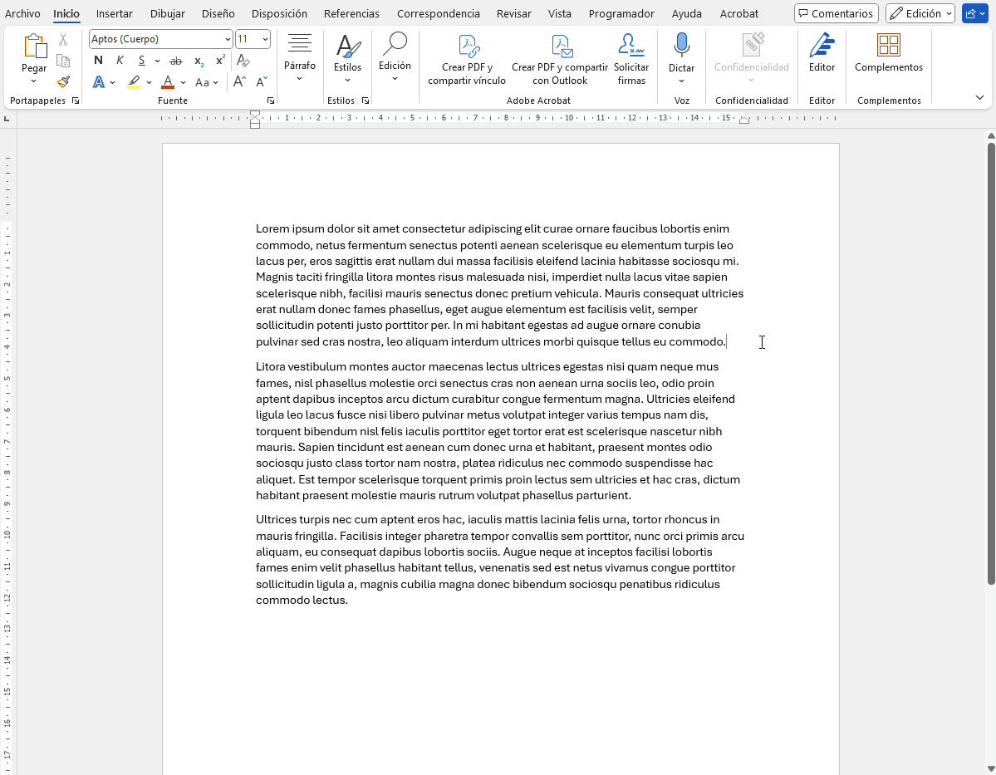Open the Edición mode button
The width and height of the screenshot is (996, 775).
click(x=920, y=13)
